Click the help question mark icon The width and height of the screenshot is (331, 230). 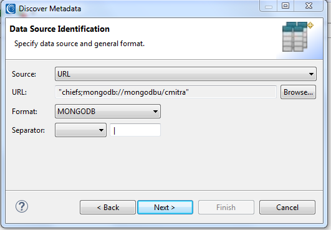coord(22,206)
